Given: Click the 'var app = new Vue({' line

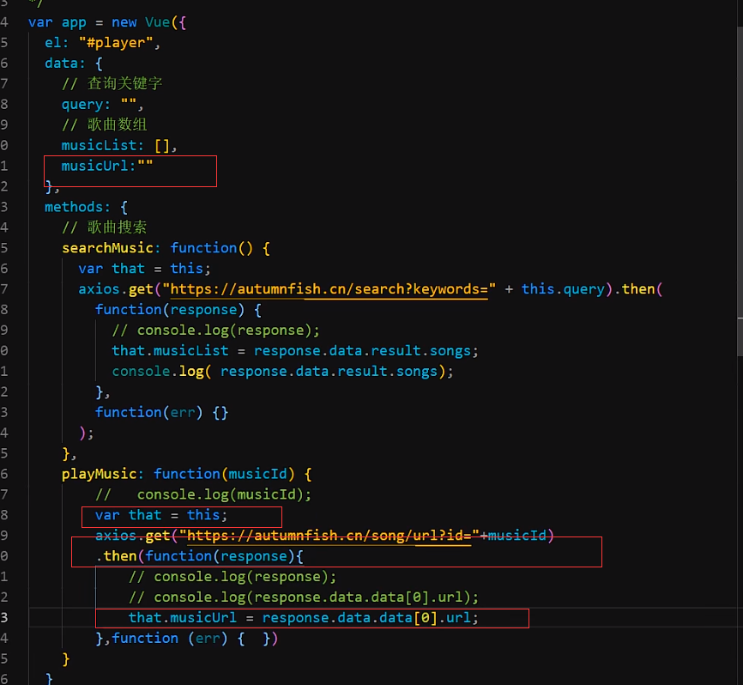Looking at the screenshot, I should pos(107,22).
